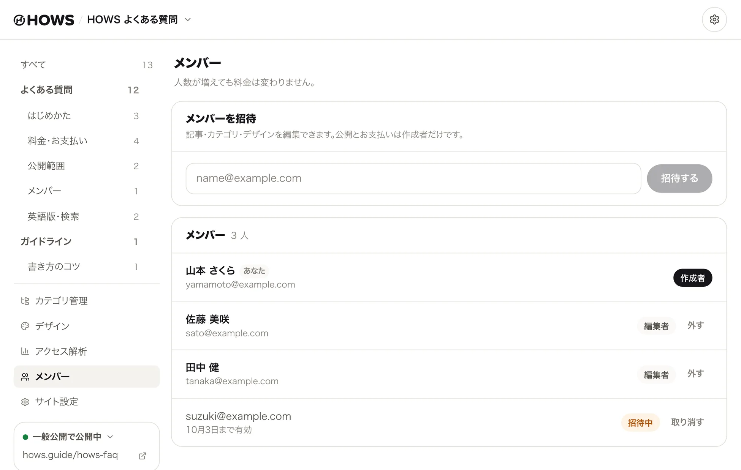The height and width of the screenshot is (470, 741).
Task: Click the カテゴリ管理 tree icon
Action: click(25, 301)
